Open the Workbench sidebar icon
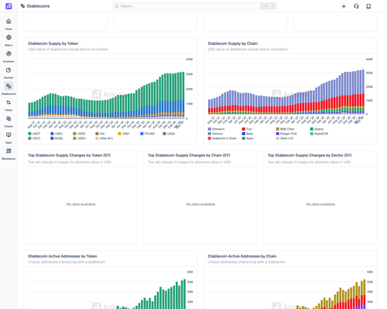387x309 pixels. point(9,151)
